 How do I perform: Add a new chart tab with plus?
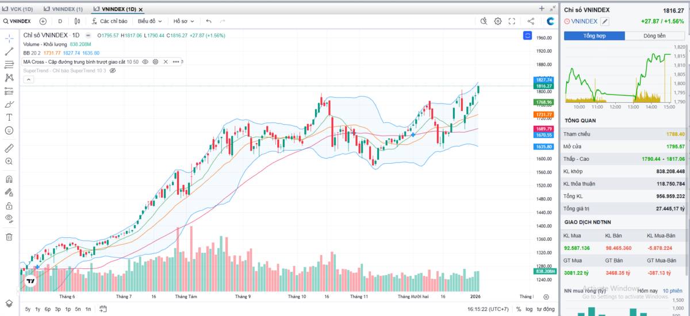(542, 9)
